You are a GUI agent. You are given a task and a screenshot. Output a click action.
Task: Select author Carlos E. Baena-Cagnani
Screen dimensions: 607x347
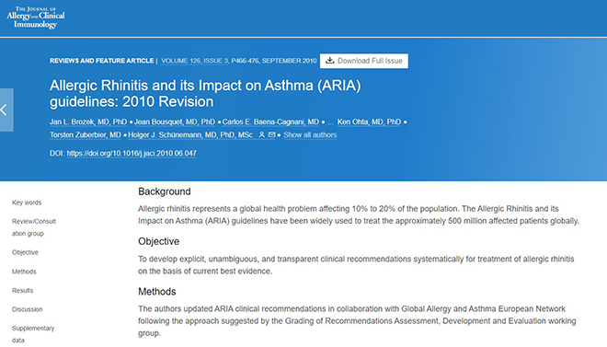(270, 122)
